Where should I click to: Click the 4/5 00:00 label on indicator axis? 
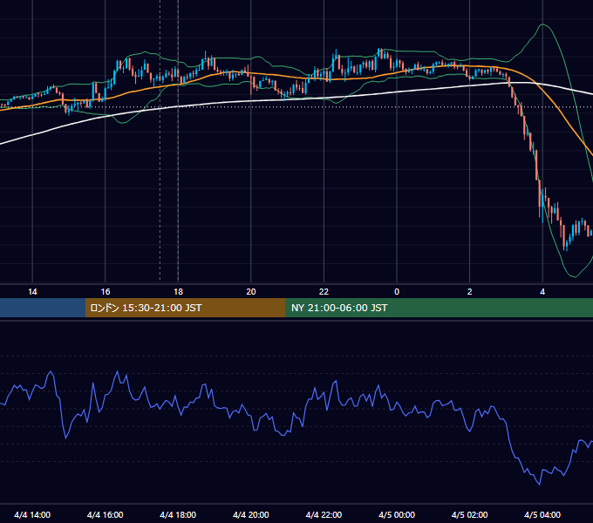(397, 514)
